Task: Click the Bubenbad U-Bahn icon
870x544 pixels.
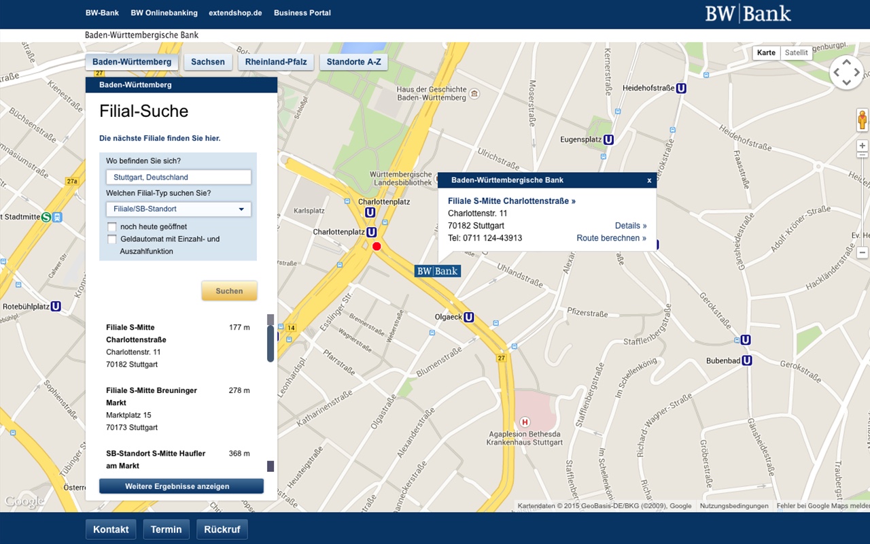Action: coord(747,360)
